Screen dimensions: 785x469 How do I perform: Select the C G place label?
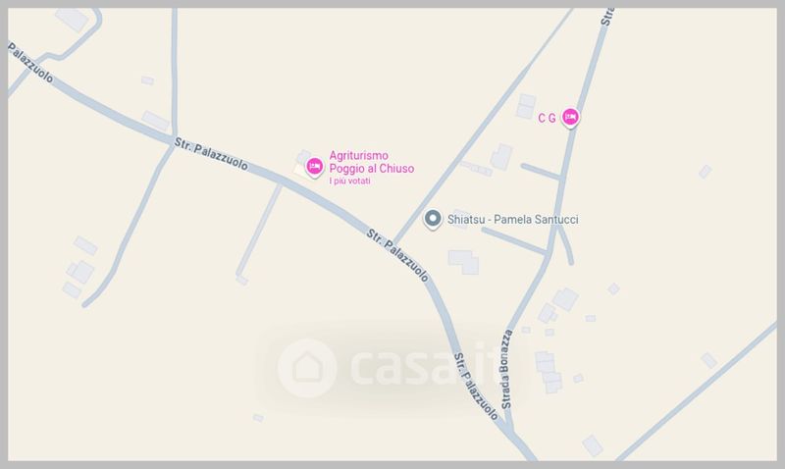coord(547,118)
